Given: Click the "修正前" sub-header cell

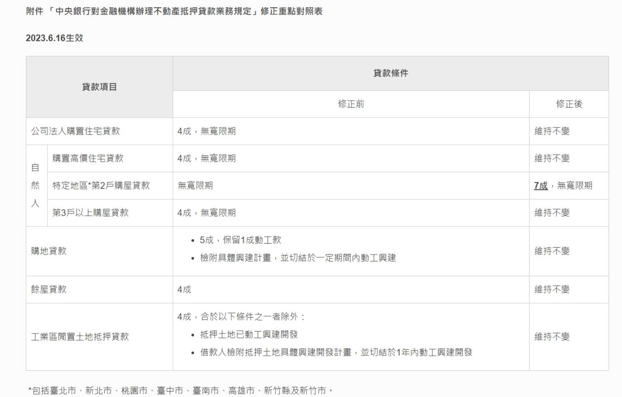Looking at the screenshot, I should pos(351,104).
